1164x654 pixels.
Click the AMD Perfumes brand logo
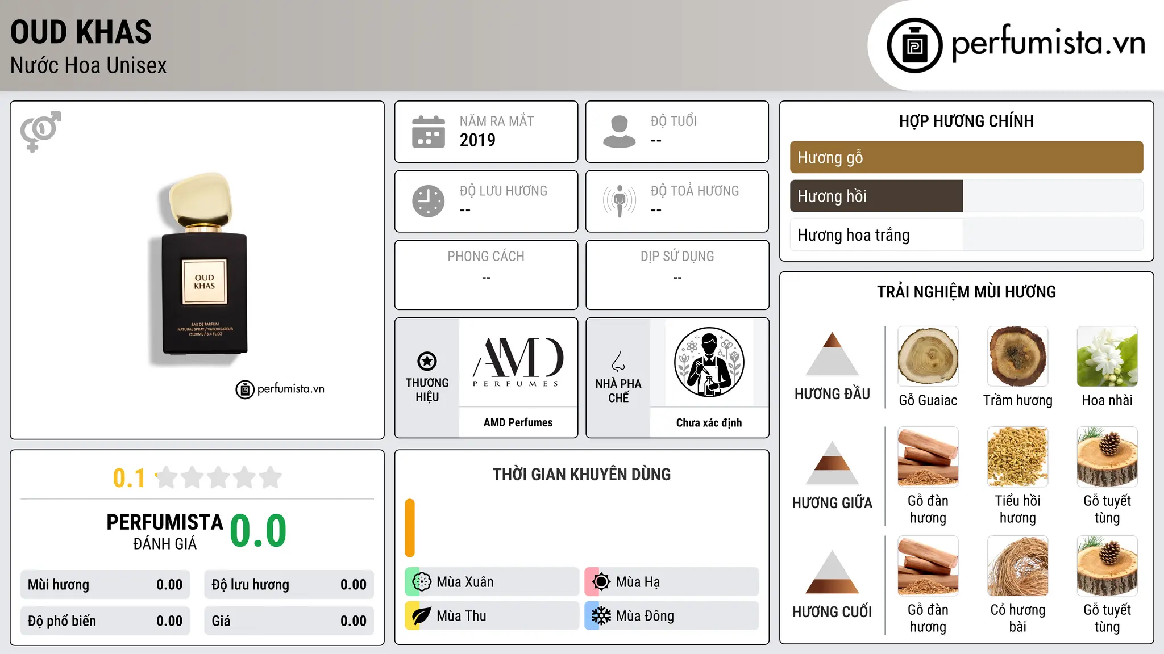(x=518, y=362)
